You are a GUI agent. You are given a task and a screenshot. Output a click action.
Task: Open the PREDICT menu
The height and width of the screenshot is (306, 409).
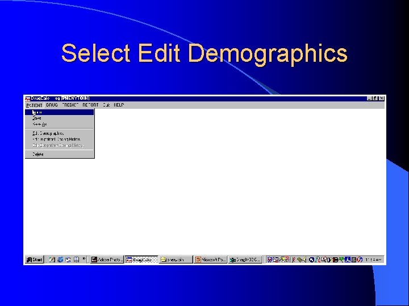70,105
